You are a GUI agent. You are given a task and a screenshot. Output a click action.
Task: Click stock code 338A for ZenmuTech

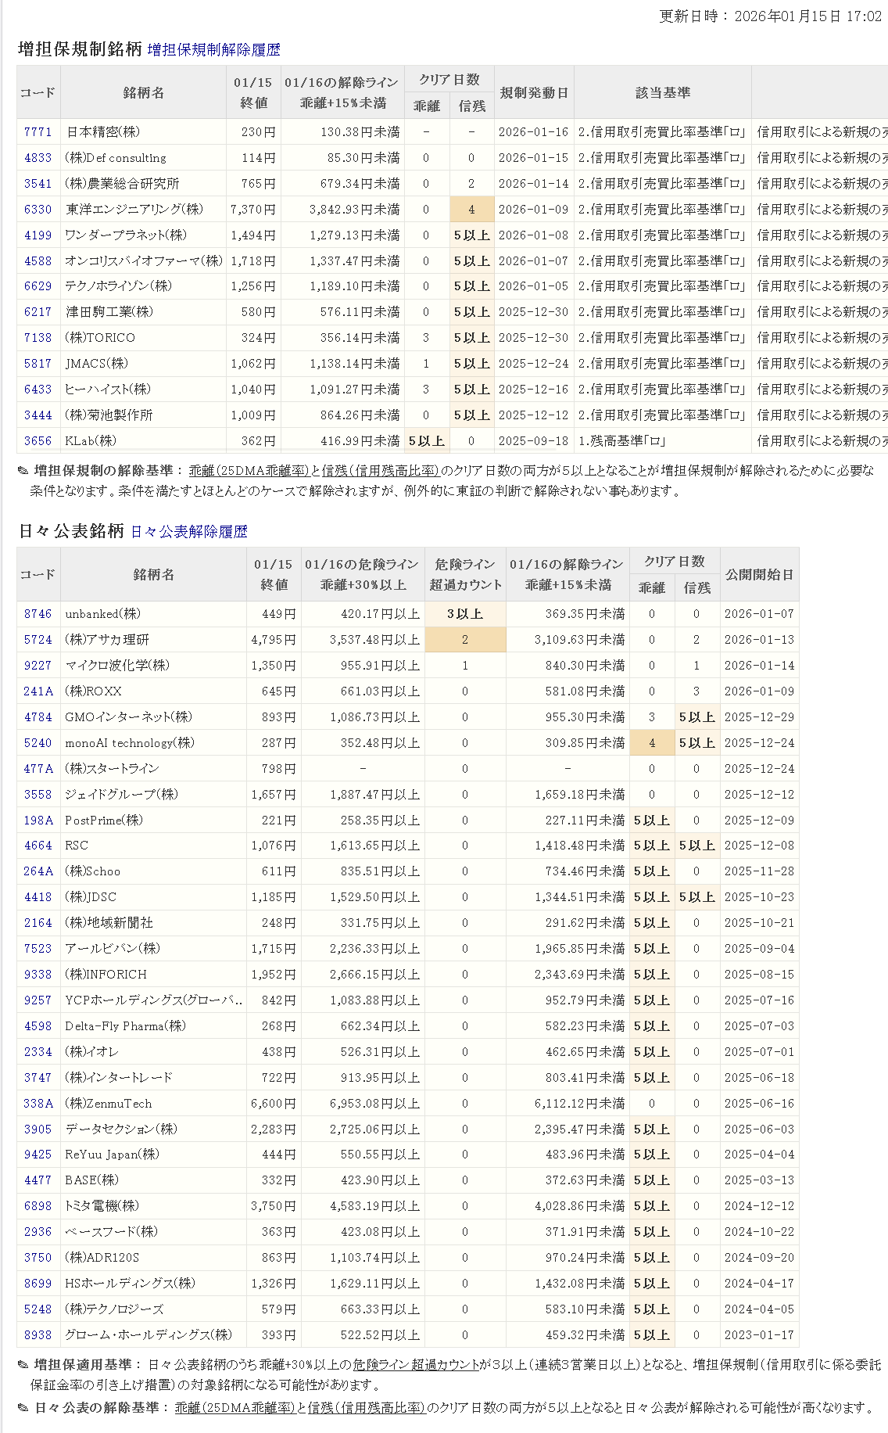click(38, 1104)
